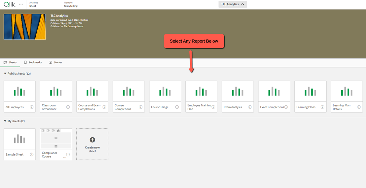
Task: Open the three-dots navigation menu
Action: 21,4
